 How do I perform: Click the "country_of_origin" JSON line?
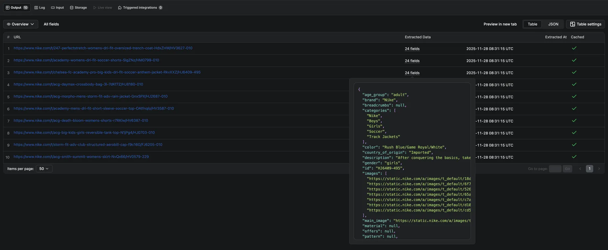[x=398, y=153]
